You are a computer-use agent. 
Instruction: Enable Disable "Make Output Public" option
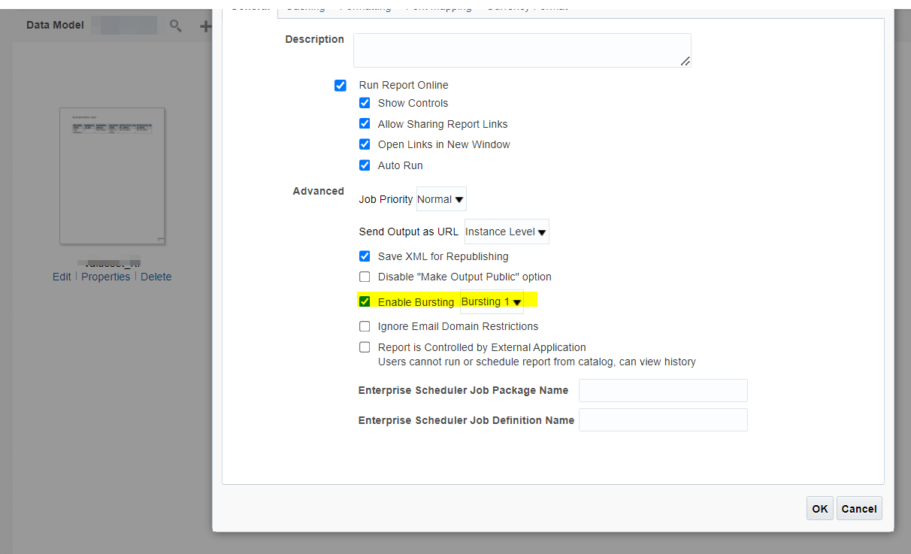365,277
